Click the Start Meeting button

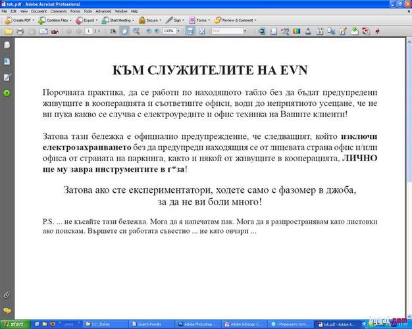point(118,20)
